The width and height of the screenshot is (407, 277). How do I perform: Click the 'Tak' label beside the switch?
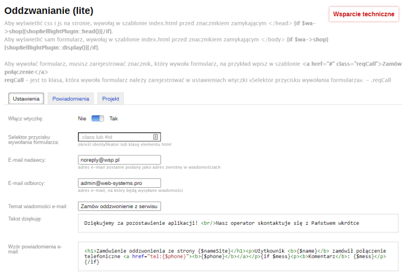113,118
